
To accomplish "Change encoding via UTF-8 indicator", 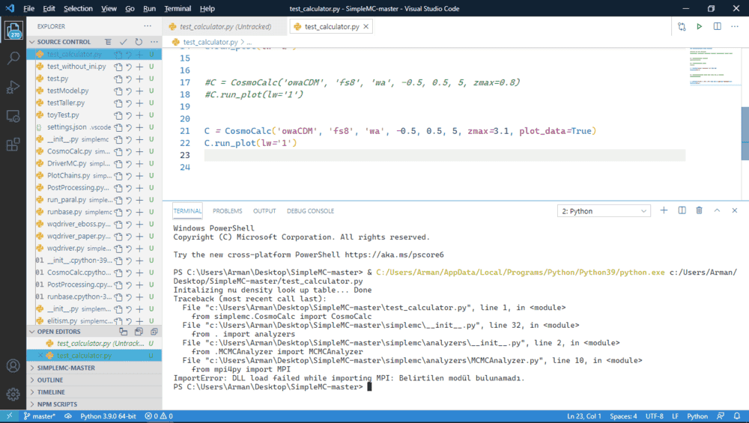I will (x=655, y=416).
